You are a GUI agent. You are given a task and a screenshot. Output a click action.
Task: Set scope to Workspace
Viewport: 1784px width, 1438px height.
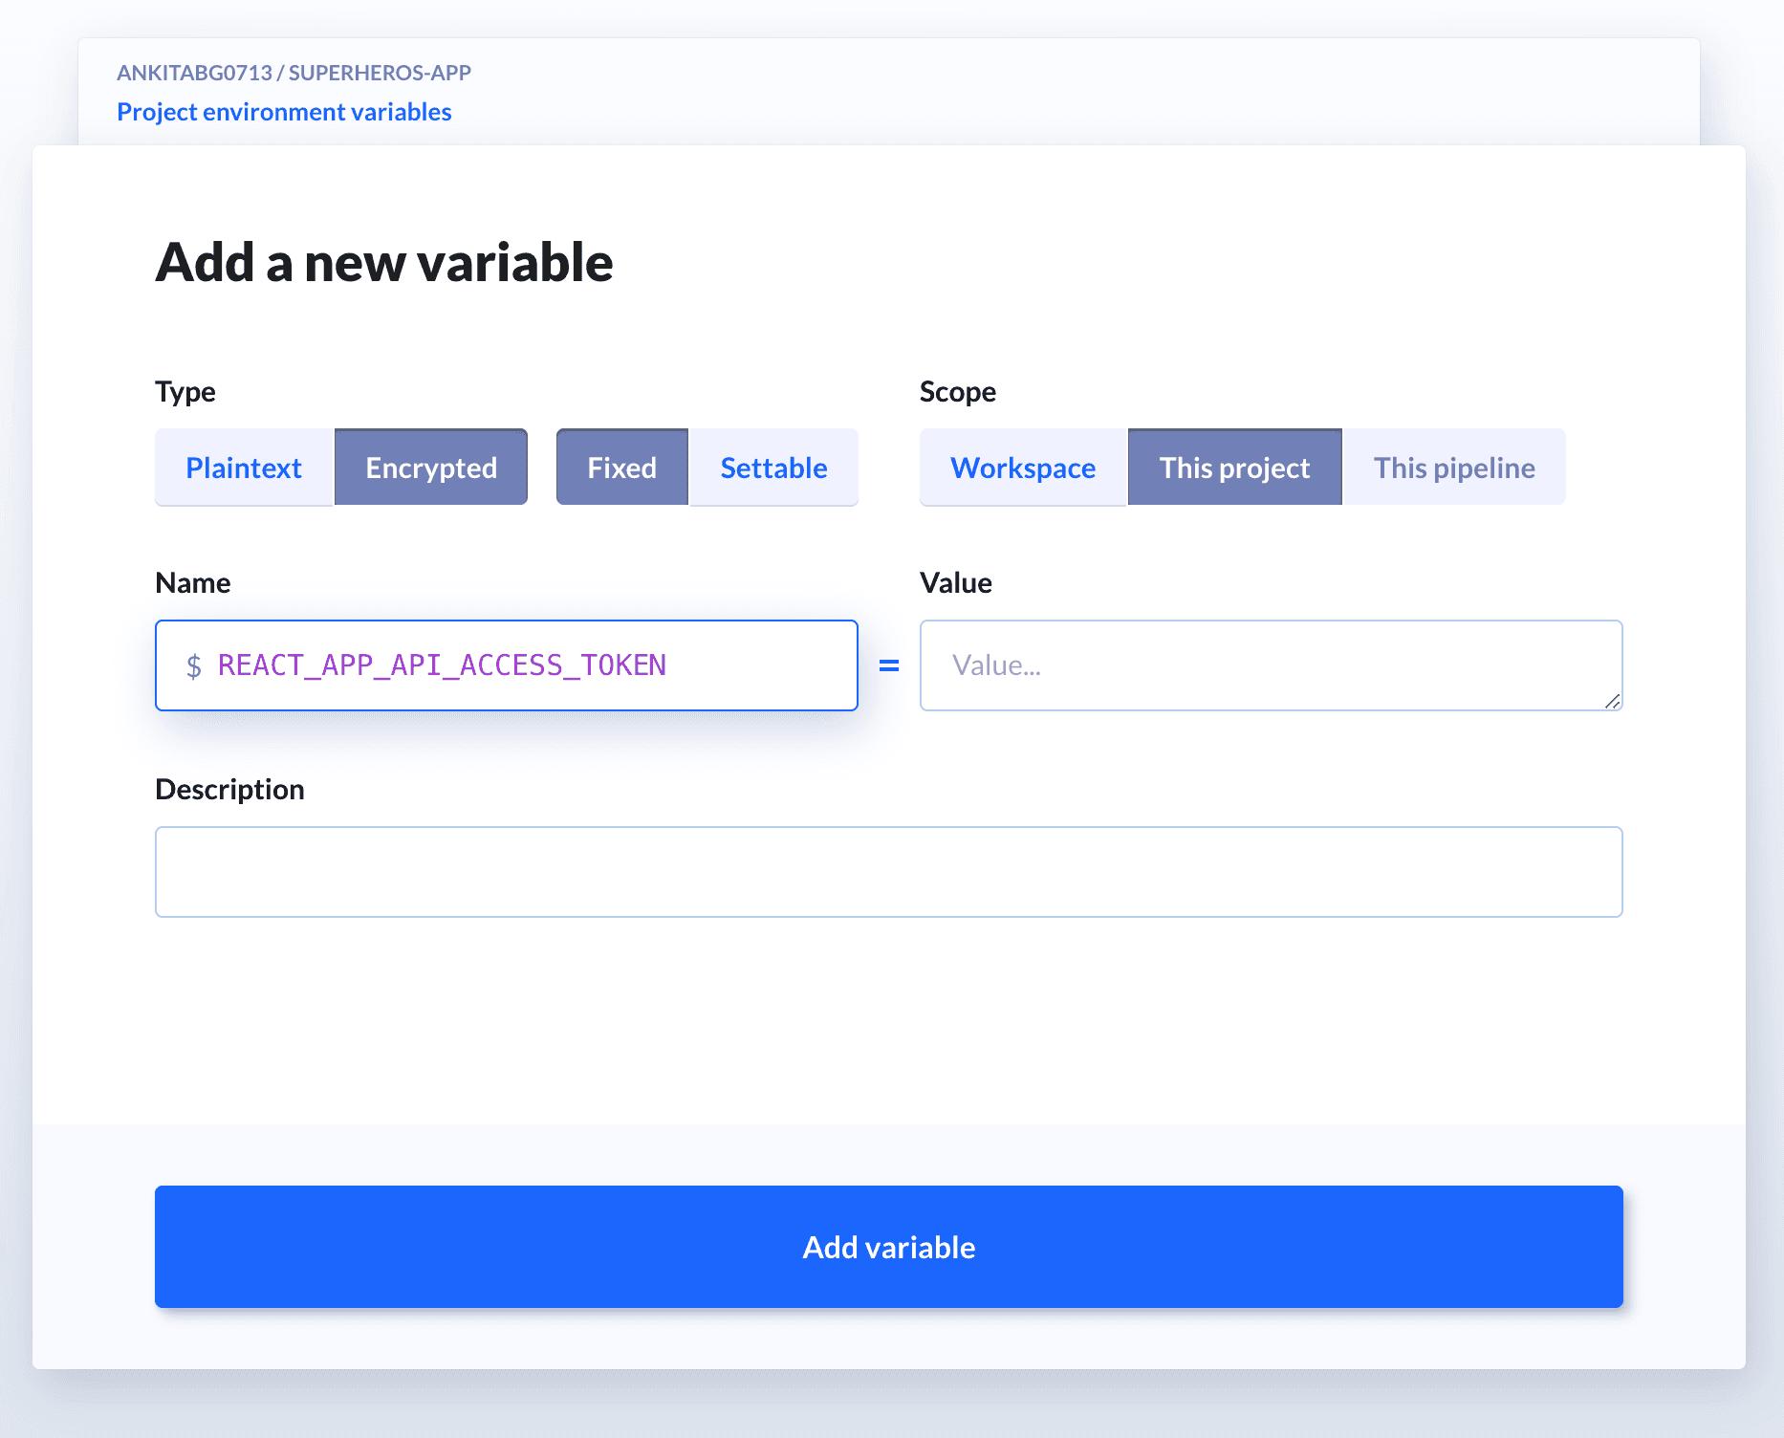tap(1023, 468)
